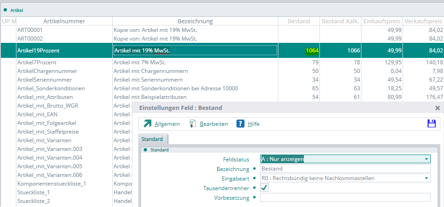This screenshot has height=207, width=444.
Task: Select the ArtikelSeriennummer row
Action: click(x=47, y=80)
